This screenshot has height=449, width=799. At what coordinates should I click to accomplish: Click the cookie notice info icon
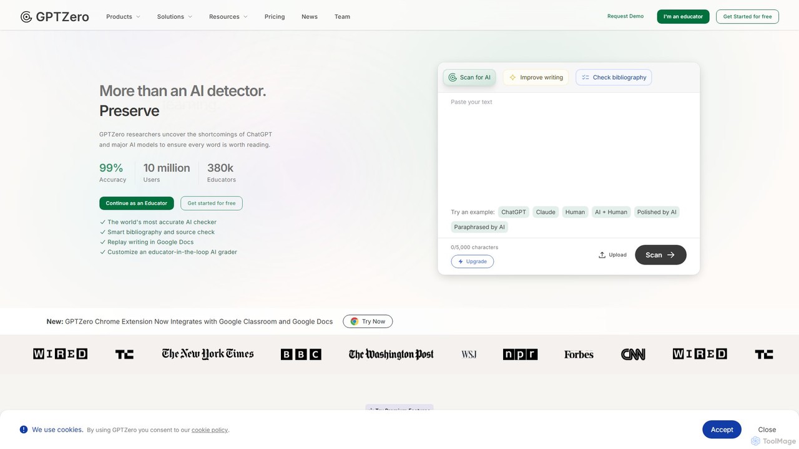[x=24, y=430]
